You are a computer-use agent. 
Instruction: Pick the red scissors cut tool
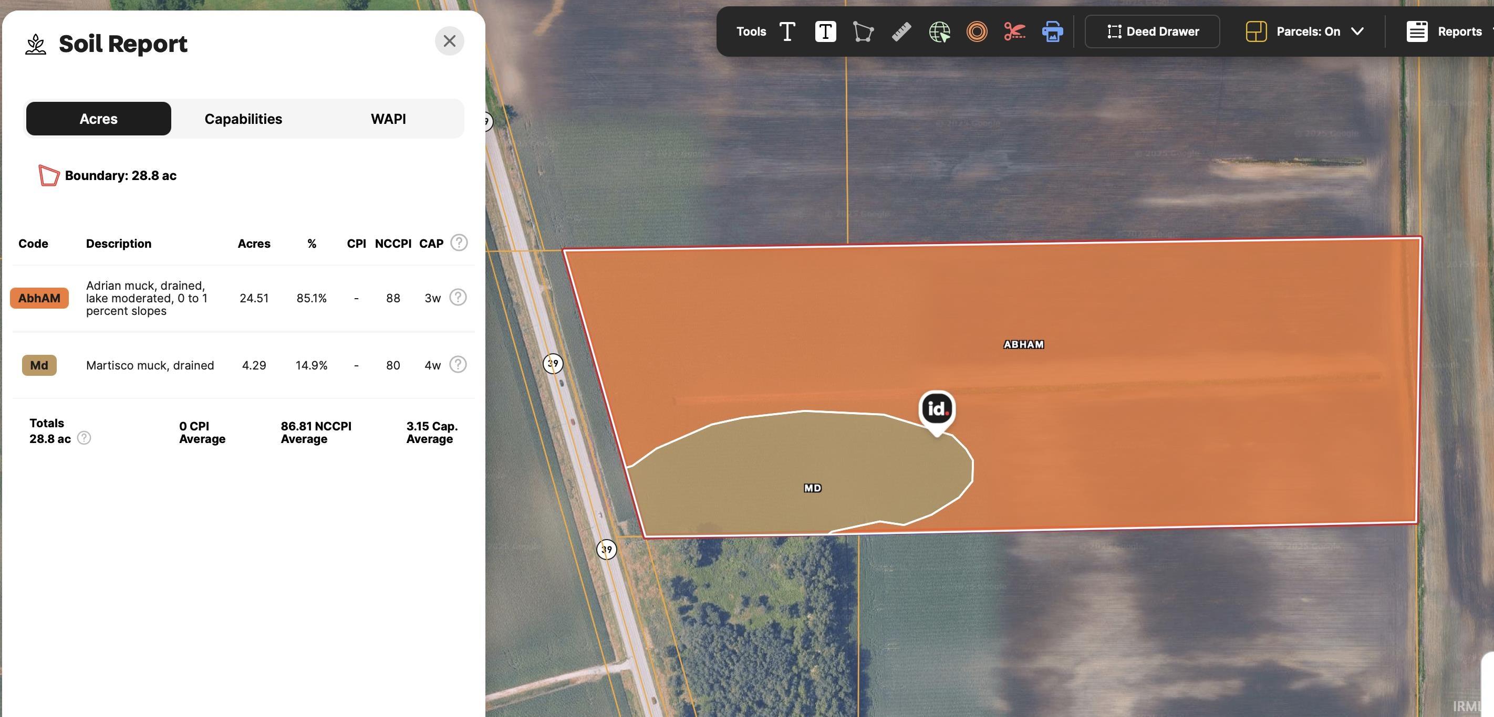(1014, 31)
